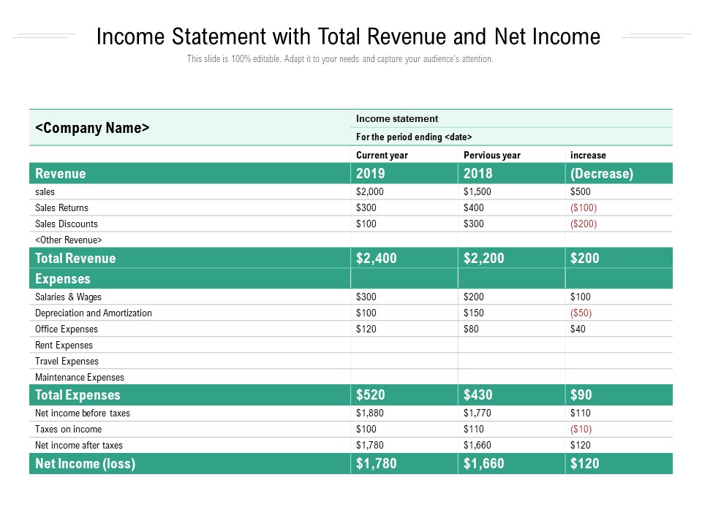Select the 'Sales Returns' row label
Viewport: 702px width, 526px height.
[x=61, y=207]
